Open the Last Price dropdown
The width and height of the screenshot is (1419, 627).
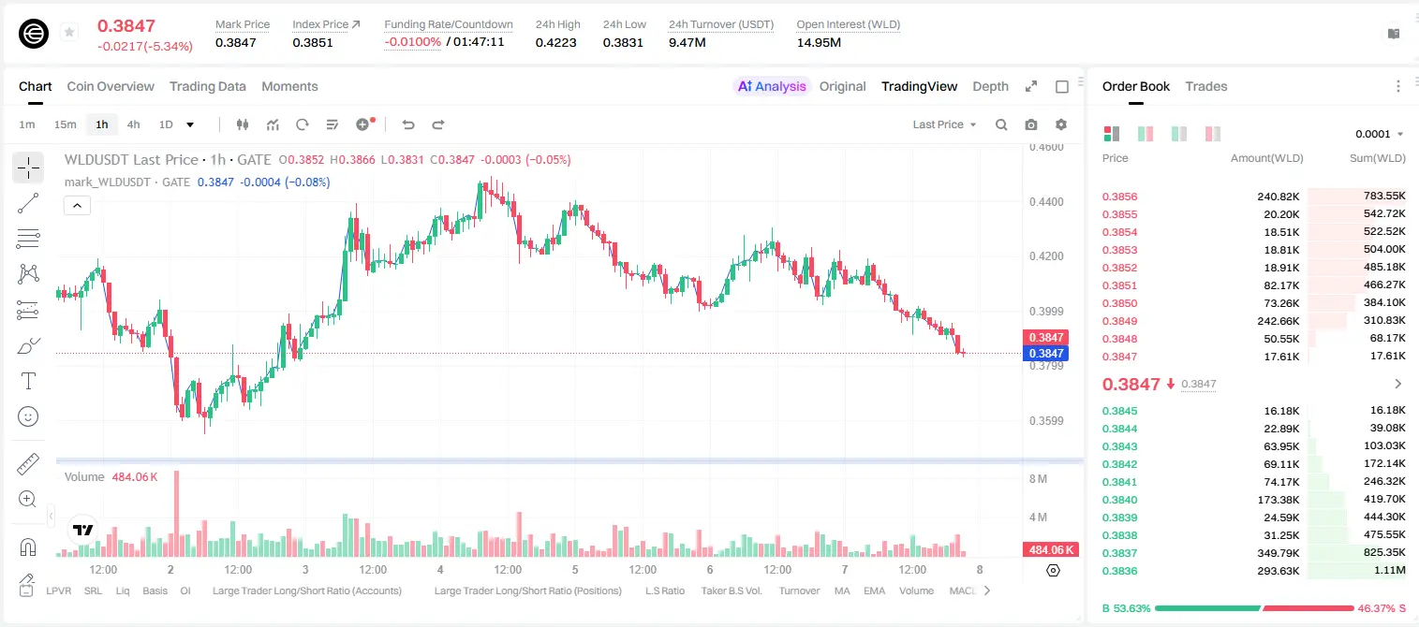pyautogui.click(x=944, y=124)
